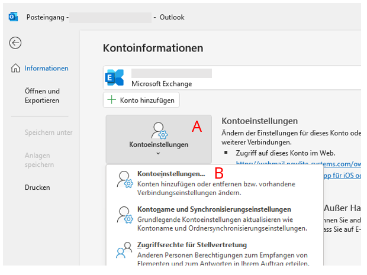The image size is (367, 275).
Task: Click description 'Anderen Personen Berechtigungen zum Empfangen von'
Action: [x=223, y=255]
